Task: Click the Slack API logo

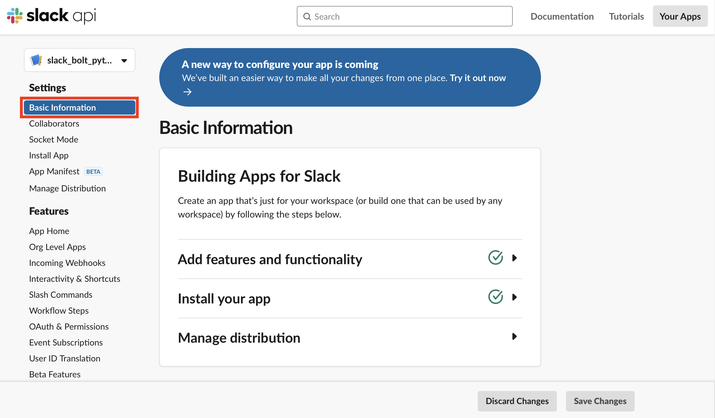Action: tap(51, 16)
